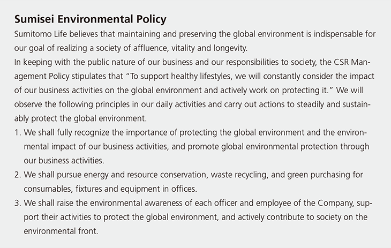
Task: Click 'environmental front.' final line
Action: [x=61, y=231]
